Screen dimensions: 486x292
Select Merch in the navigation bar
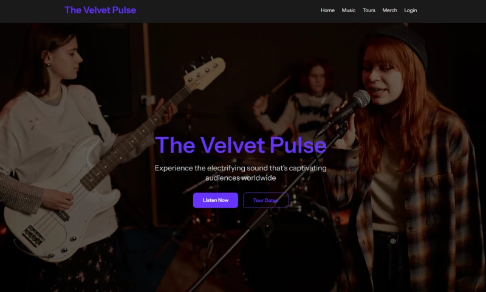pyautogui.click(x=389, y=10)
